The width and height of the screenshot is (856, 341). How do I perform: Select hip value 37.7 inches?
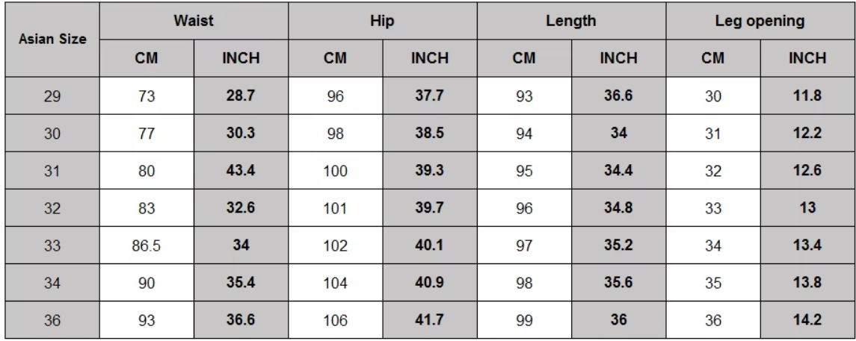[429, 97]
